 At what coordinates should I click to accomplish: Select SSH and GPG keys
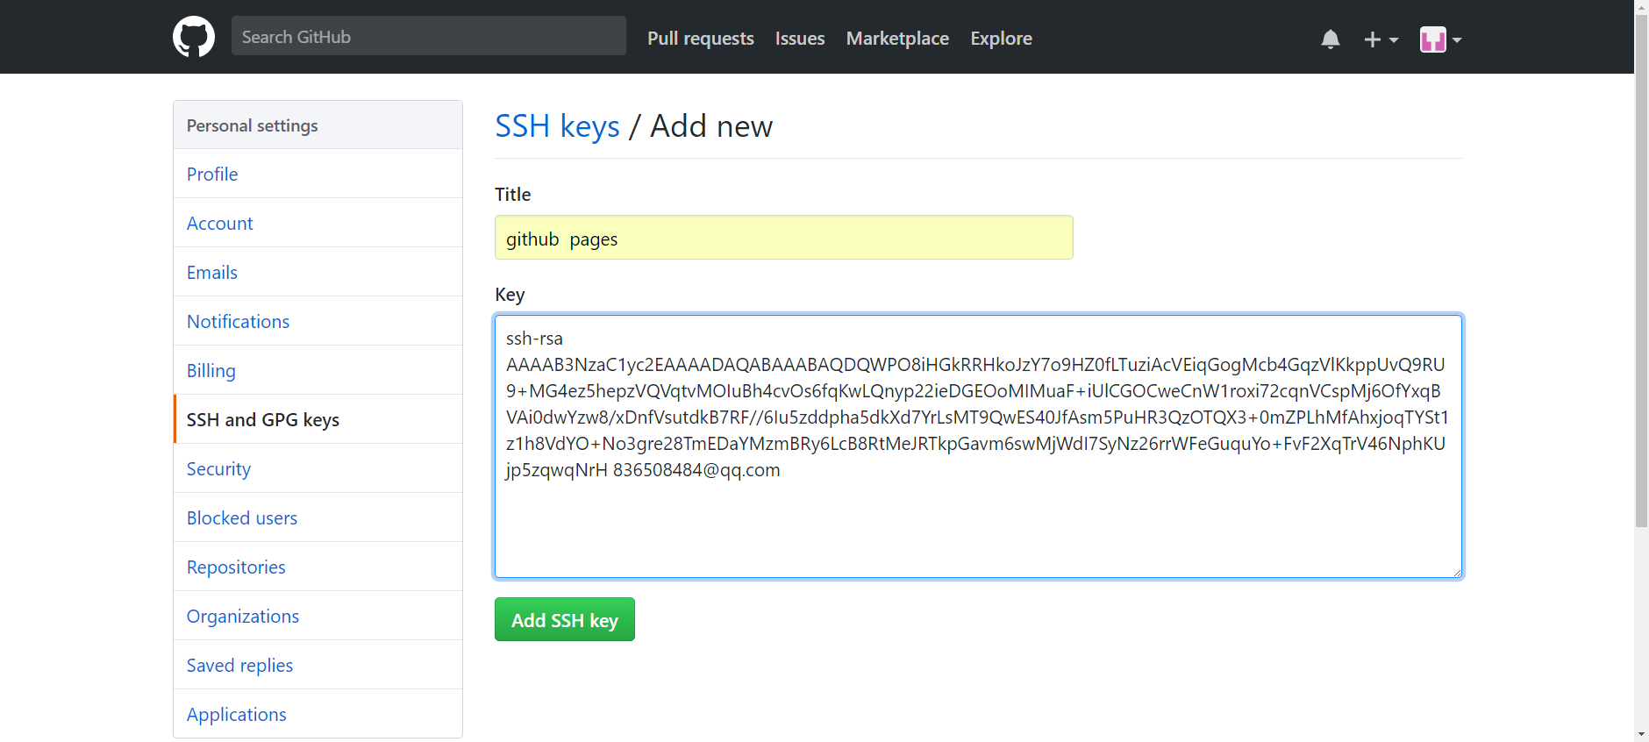318,419
